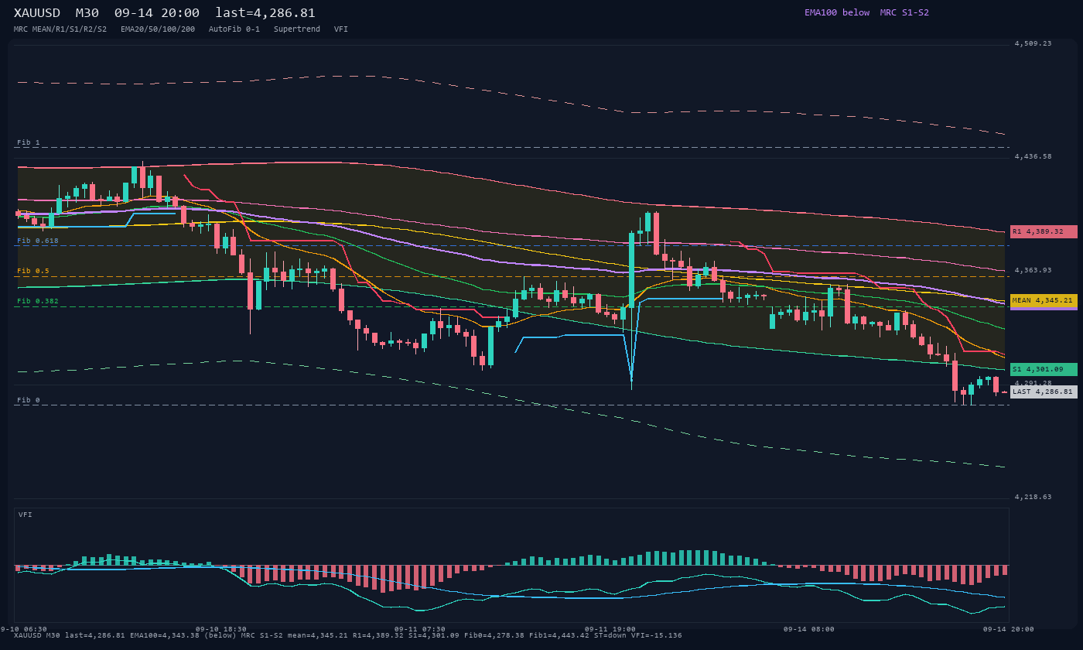Click the EMA100 below status text
The width and height of the screenshot is (1083, 650).
(x=837, y=12)
